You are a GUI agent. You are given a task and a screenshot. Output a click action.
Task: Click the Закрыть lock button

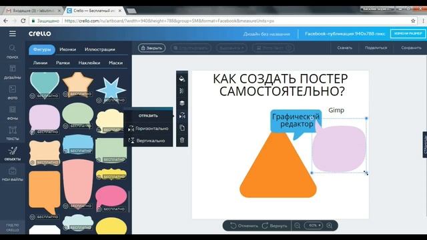(151, 48)
